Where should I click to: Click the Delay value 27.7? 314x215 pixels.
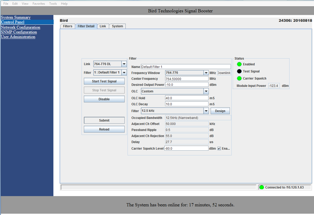point(187,142)
